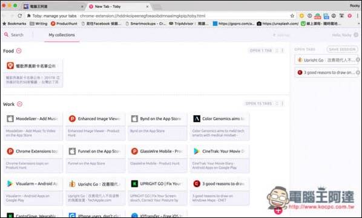This screenshot has width=362, height=218.
Task: Collapse the Food collection
Action: (x=19, y=51)
